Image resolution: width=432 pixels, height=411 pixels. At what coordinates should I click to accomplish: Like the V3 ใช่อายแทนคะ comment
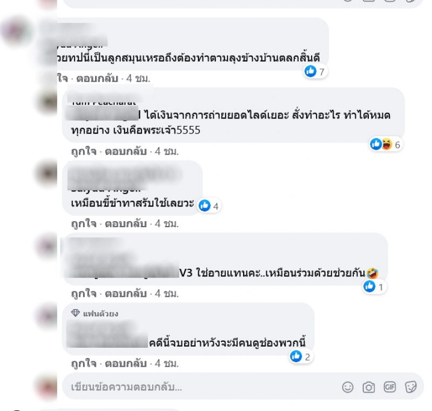tap(84, 294)
